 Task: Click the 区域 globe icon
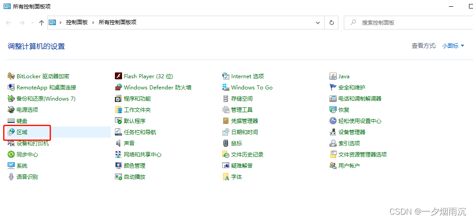pyautogui.click(x=11, y=132)
